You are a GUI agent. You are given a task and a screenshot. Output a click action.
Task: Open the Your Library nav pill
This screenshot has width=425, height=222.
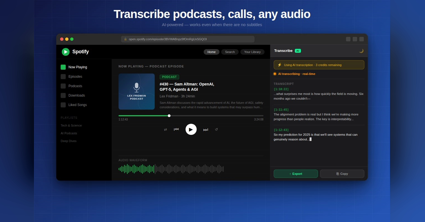point(252,52)
